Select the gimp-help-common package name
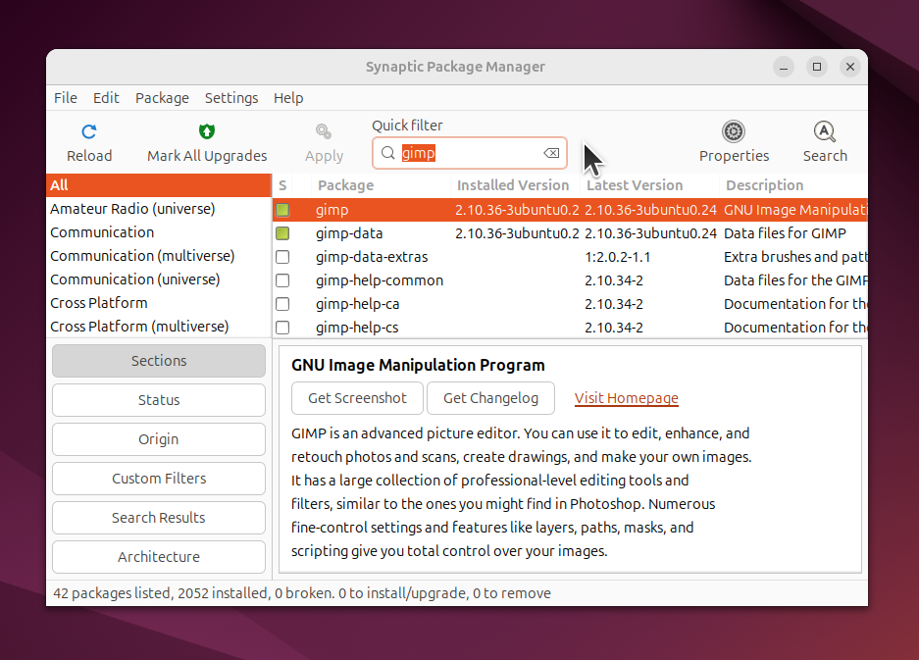 [x=380, y=280]
